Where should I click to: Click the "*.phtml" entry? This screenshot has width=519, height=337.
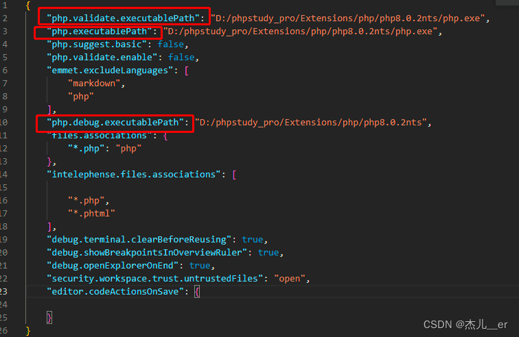91,214
